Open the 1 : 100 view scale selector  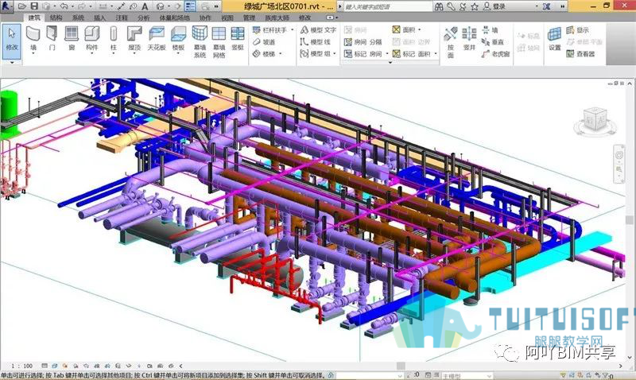[22, 366]
